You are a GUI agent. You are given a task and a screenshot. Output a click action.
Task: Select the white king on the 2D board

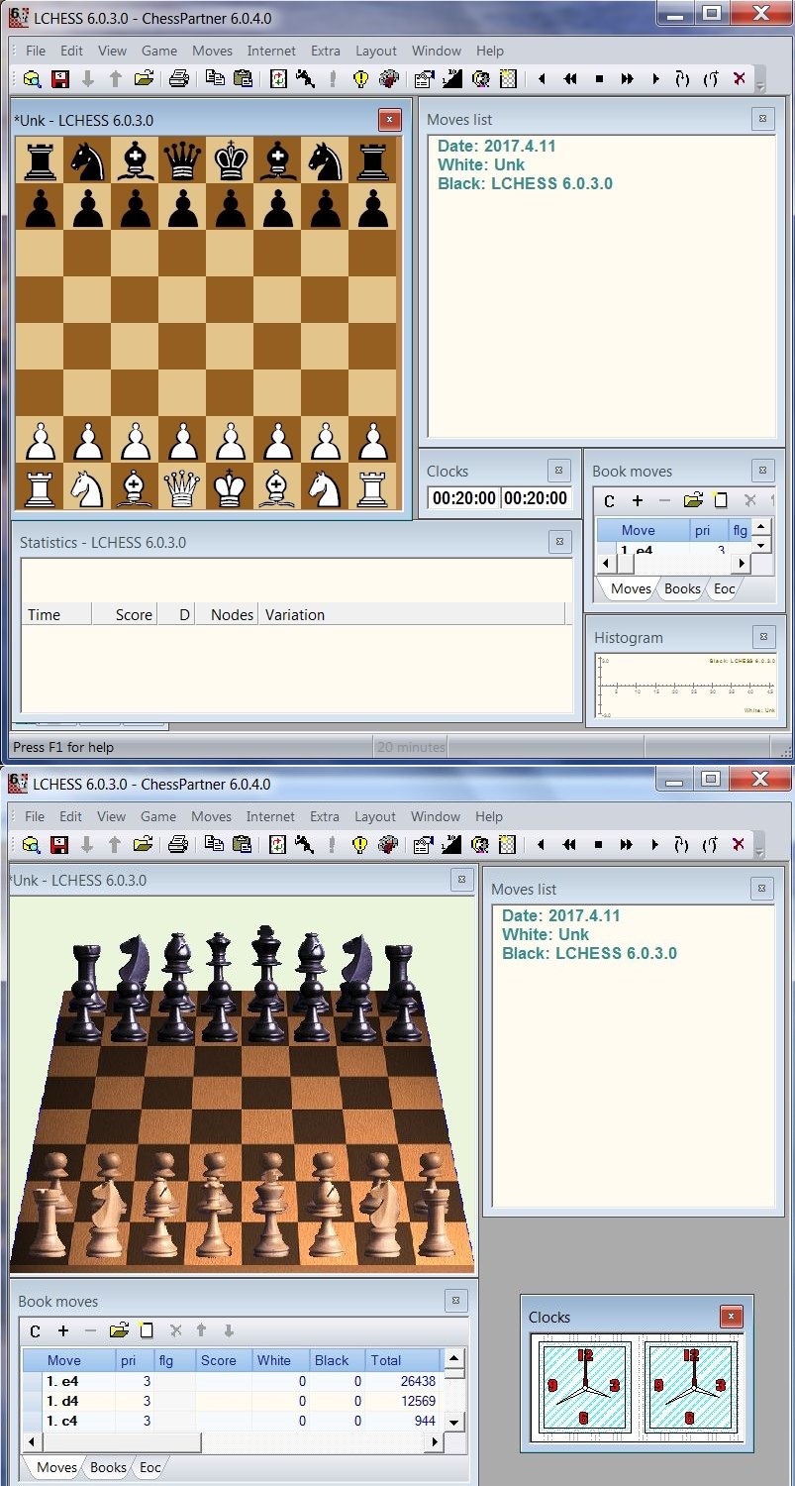pyautogui.click(x=230, y=487)
